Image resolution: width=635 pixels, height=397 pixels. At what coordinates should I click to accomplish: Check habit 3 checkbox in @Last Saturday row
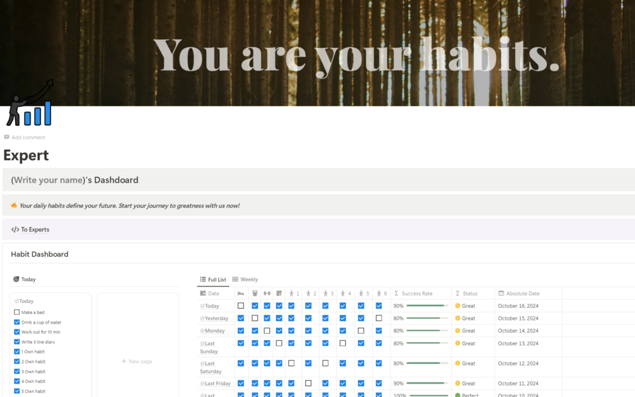coord(325,363)
